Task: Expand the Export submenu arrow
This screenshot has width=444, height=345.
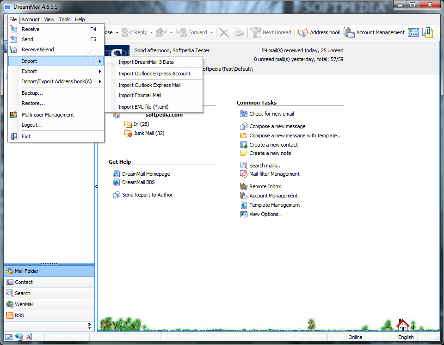Action: coord(100,71)
